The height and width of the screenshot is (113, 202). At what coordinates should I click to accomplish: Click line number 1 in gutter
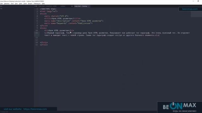click(x=37, y=9)
